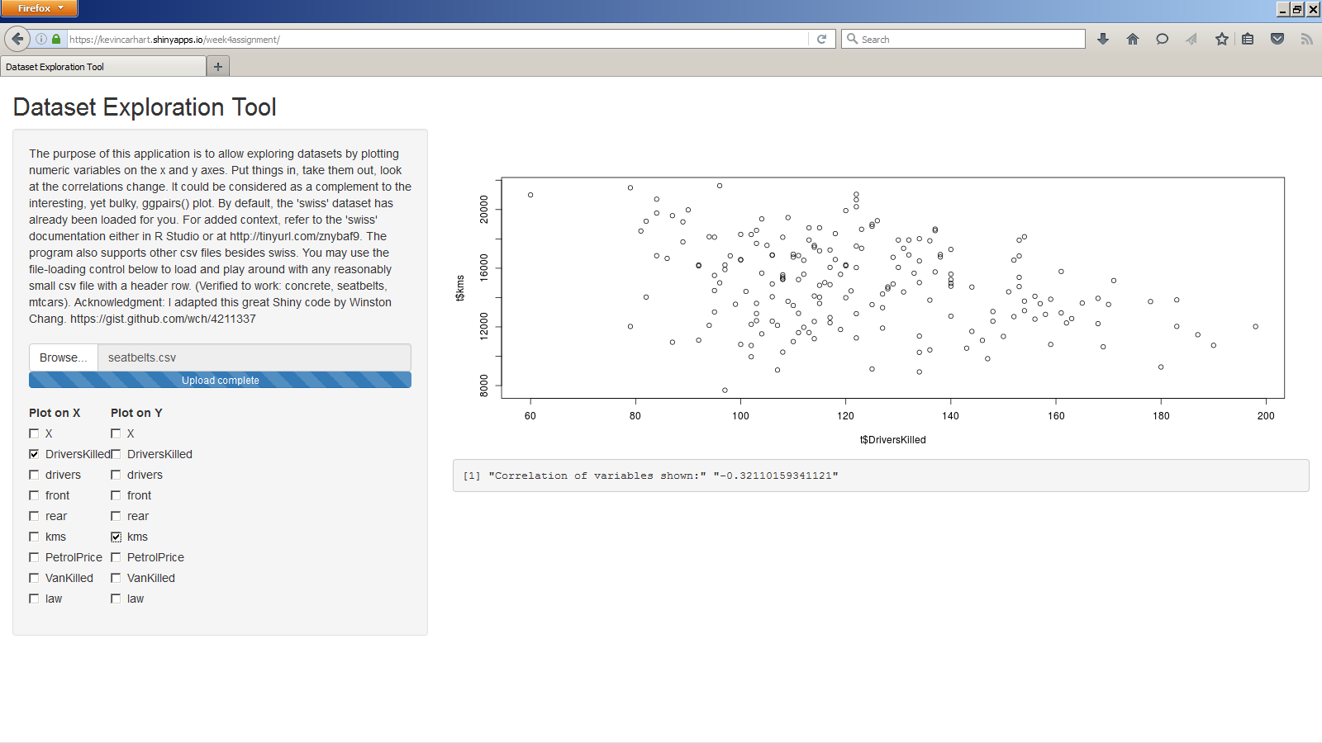Open a new tab with plus button
This screenshot has height=743, width=1322.
coord(218,67)
